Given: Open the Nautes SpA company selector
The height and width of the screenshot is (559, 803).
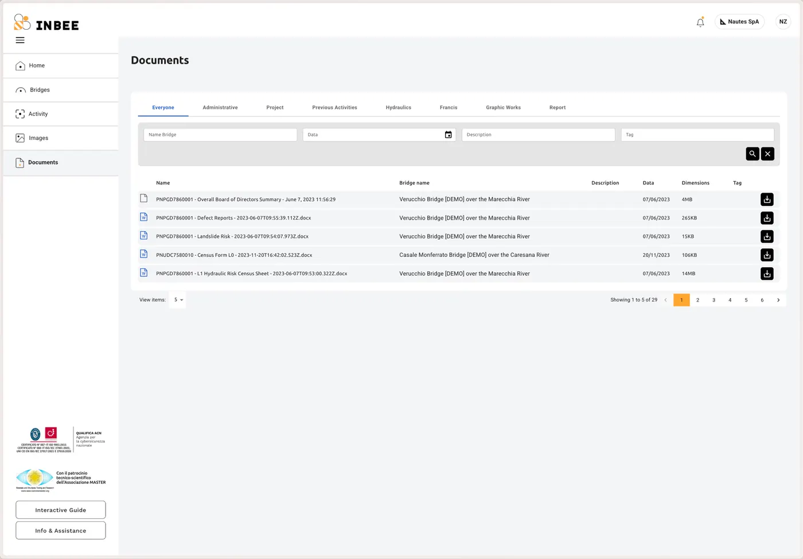Looking at the screenshot, I should coord(740,22).
